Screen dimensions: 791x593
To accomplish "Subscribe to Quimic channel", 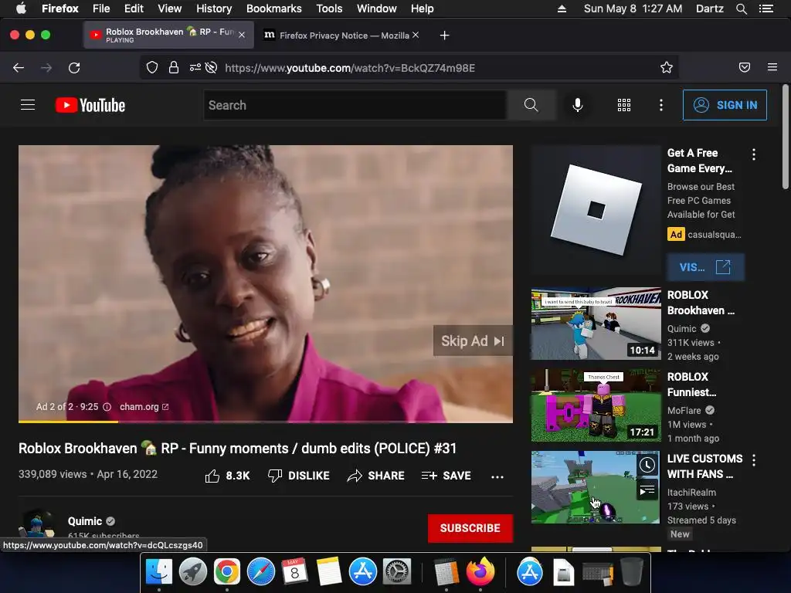I will coord(470,528).
